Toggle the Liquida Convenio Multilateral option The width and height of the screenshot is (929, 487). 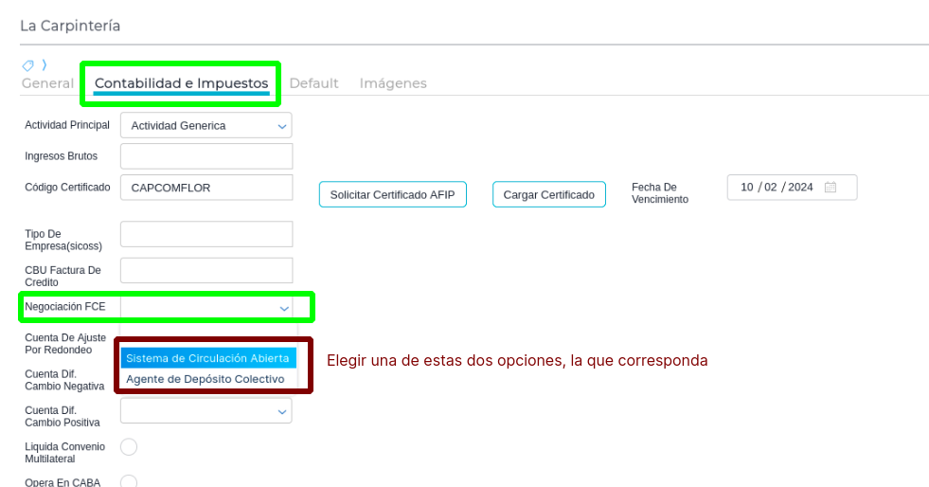[x=129, y=446]
